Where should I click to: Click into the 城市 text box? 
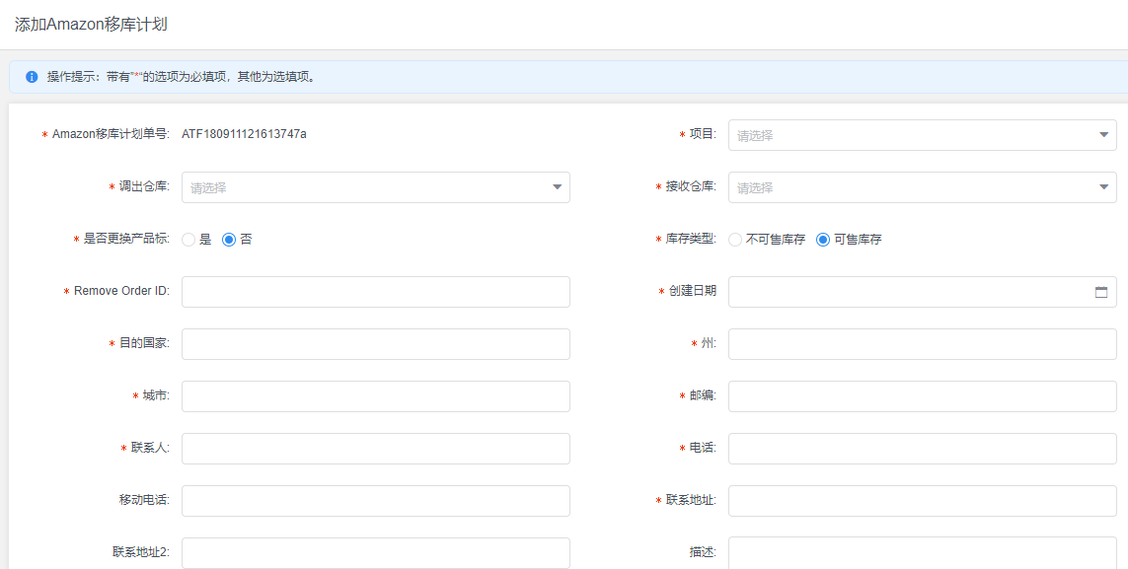pyautogui.click(x=376, y=396)
